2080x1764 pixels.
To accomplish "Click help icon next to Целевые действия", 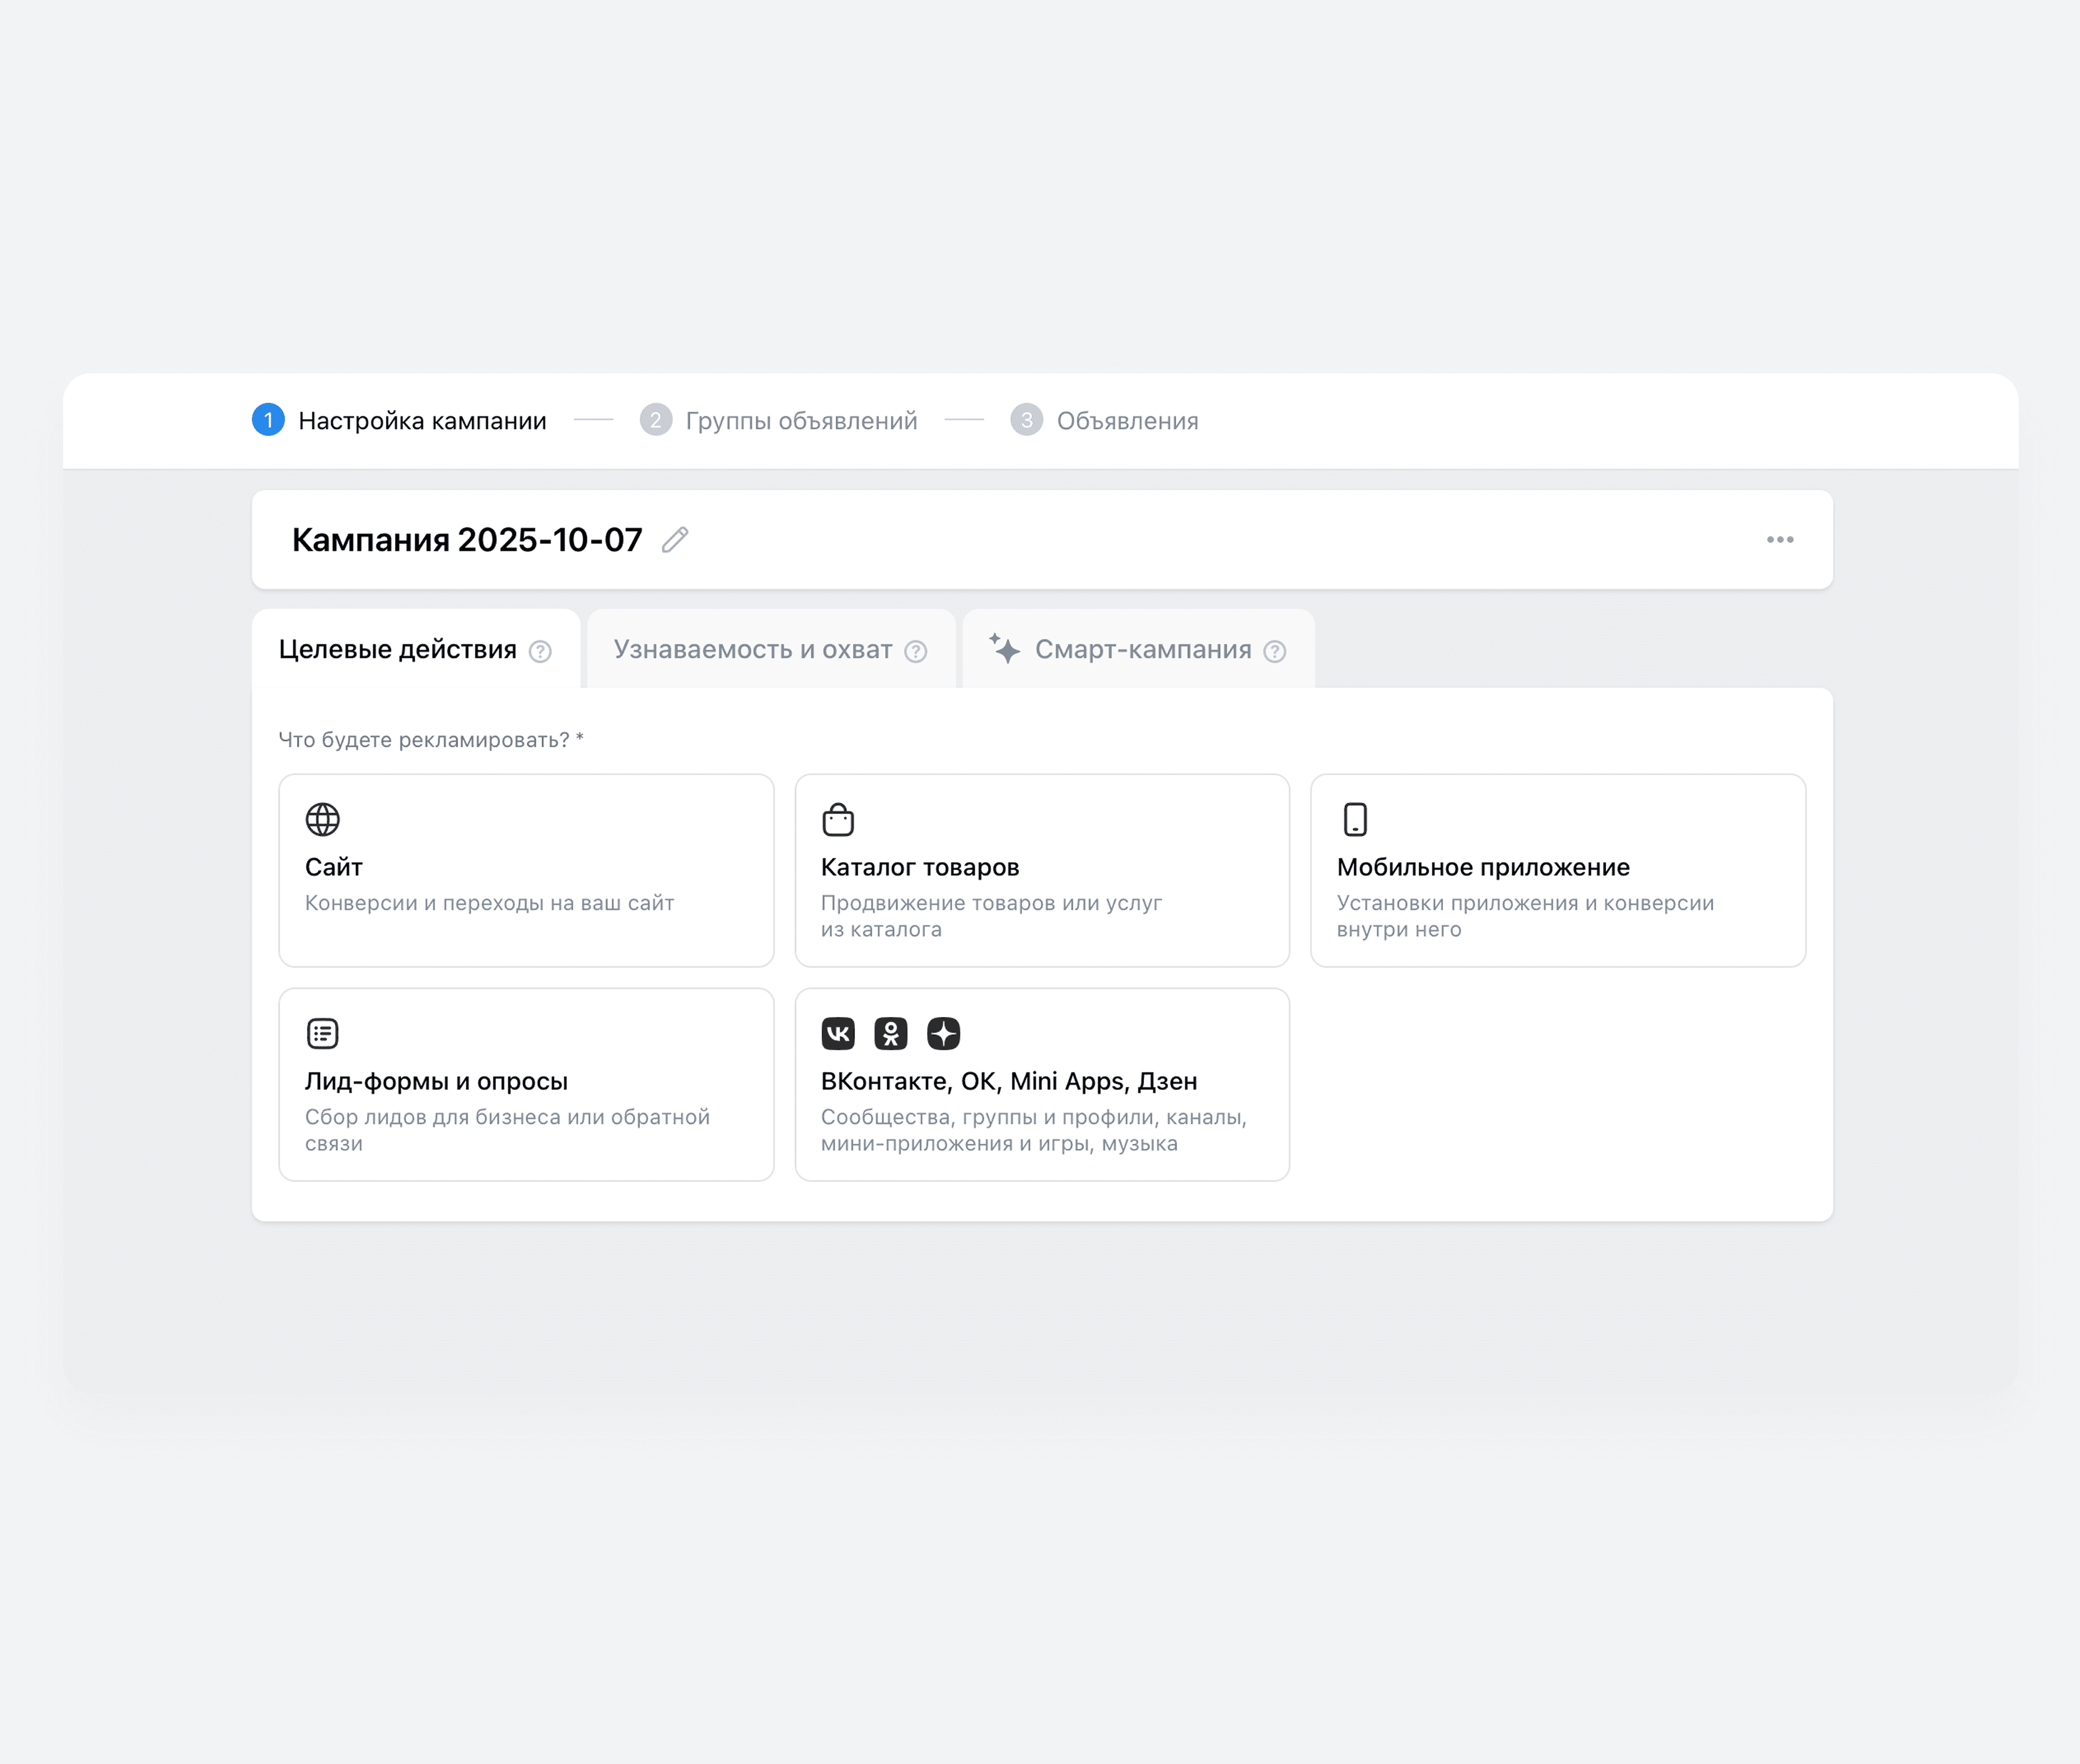I will (x=540, y=652).
